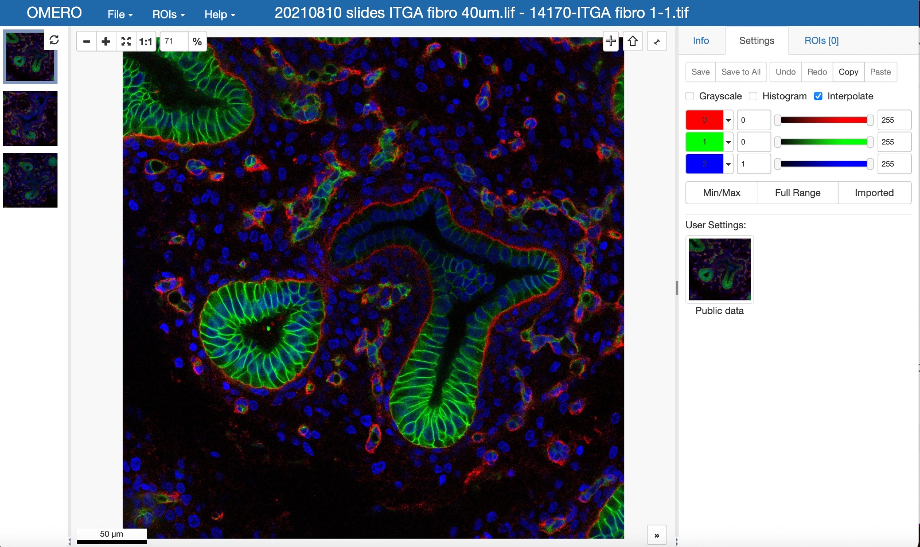Viewport: 920px width, 547px height.
Task: Click the fit-to-window zoom icon
Action: tap(126, 41)
